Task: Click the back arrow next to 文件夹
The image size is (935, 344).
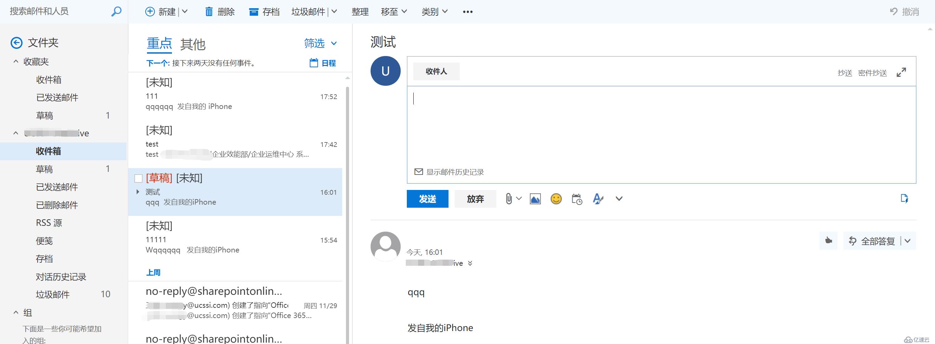Action: pyautogui.click(x=16, y=43)
